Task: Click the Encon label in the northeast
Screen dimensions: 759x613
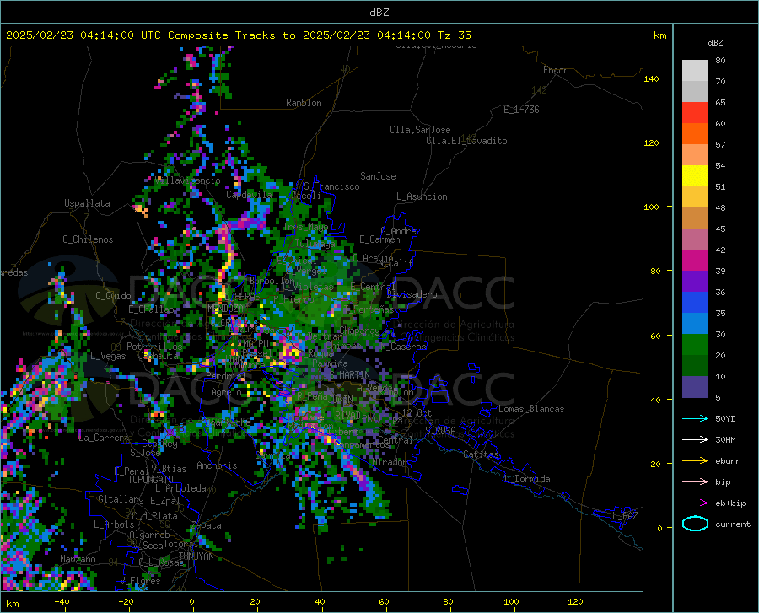Action: (556, 70)
